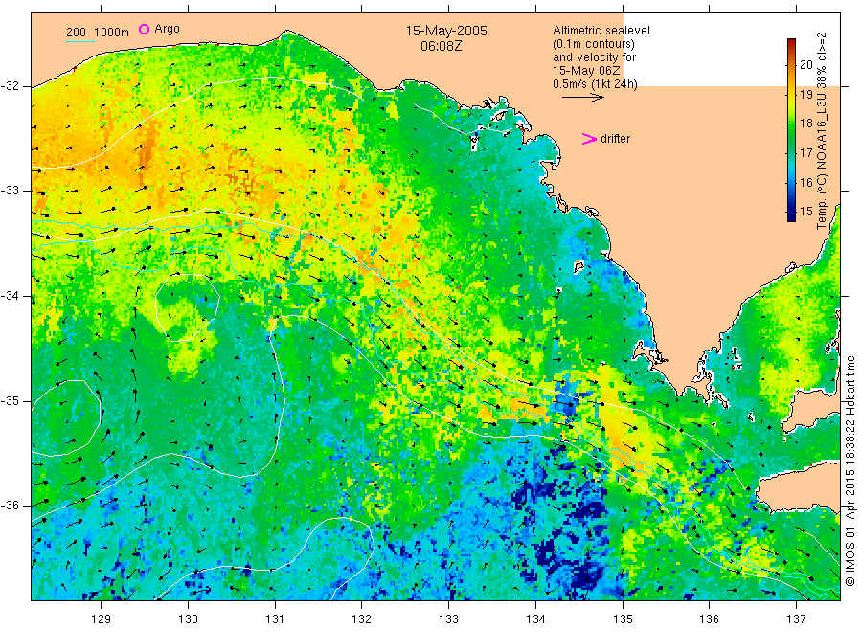Viewport: 862px width, 632px height.
Task: Click the temperature color bar
Action: [x=791, y=130]
